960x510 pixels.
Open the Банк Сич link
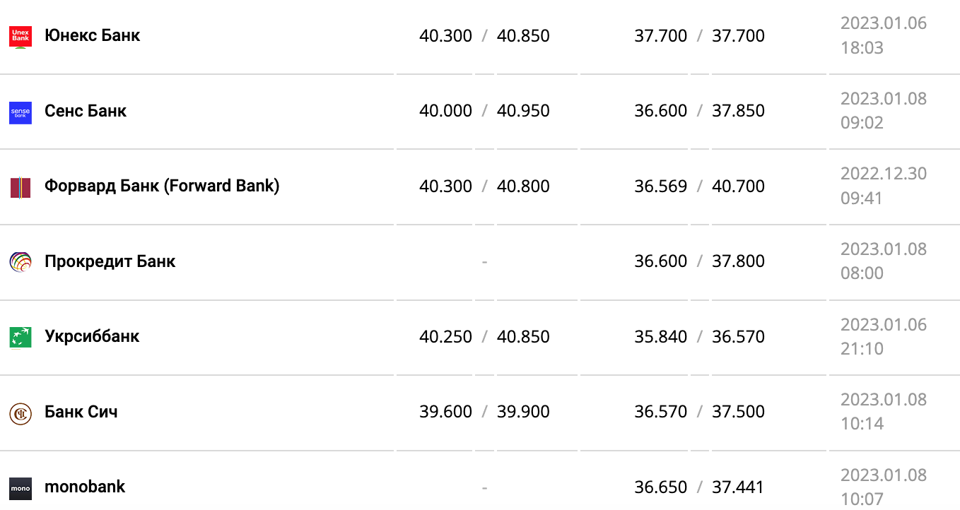coord(81,412)
